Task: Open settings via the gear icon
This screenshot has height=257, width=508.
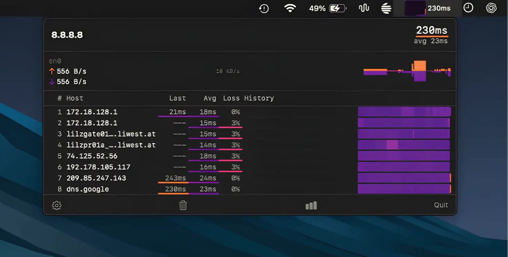Action: click(57, 206)
